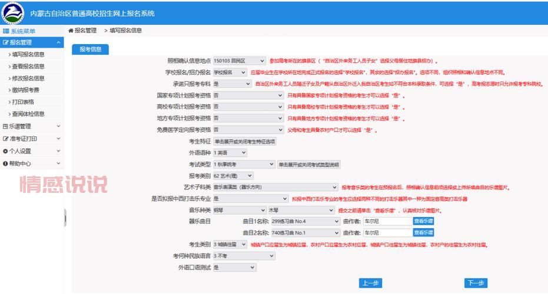
Task: Click the site logo in the header
Action: click(x=12, y=13)
